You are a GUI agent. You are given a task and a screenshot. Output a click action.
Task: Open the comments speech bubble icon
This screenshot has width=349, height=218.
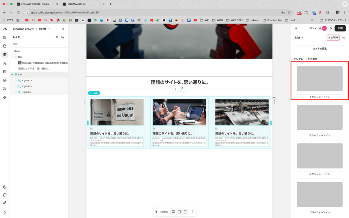pos(5,195)
